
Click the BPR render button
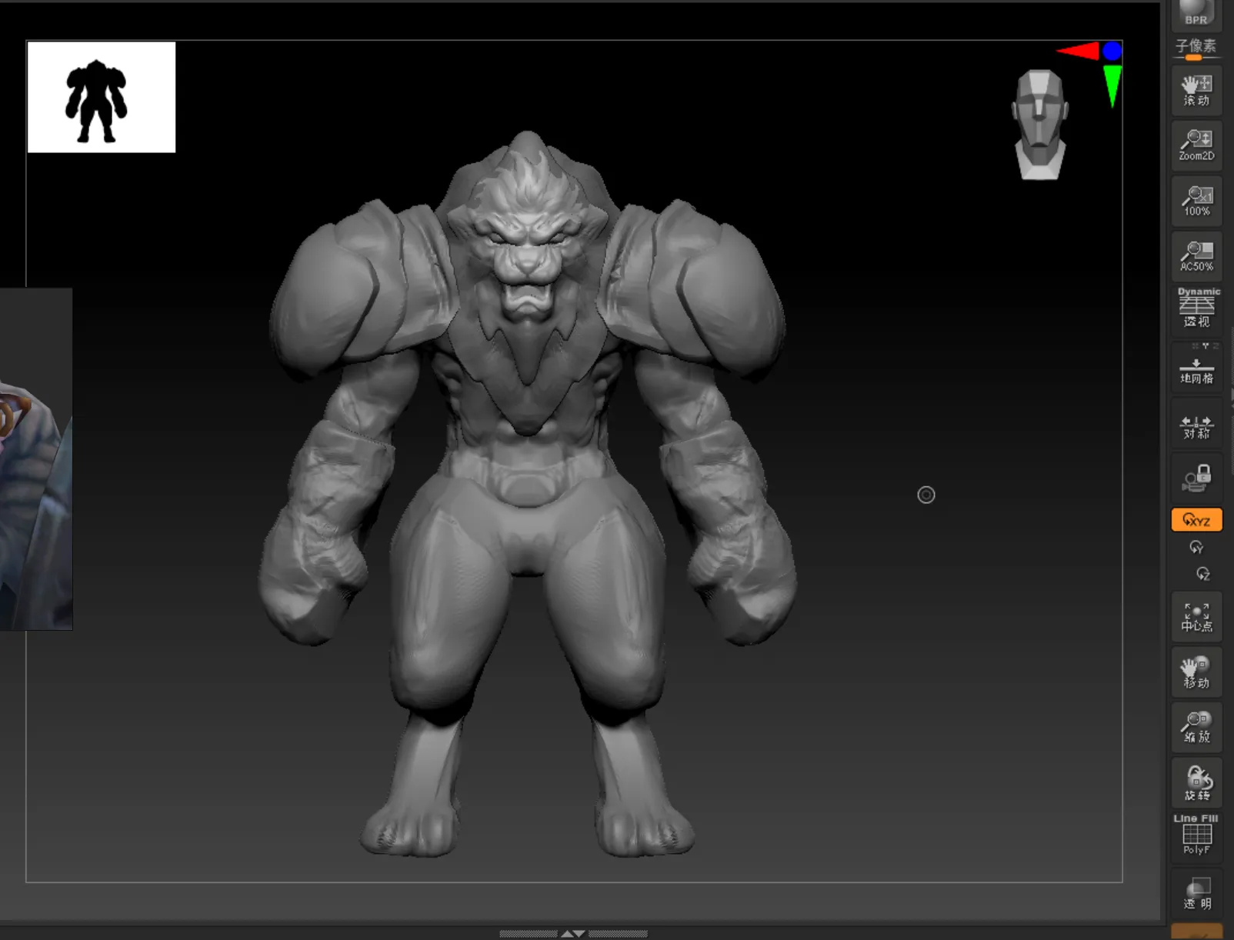[1196, 13]
